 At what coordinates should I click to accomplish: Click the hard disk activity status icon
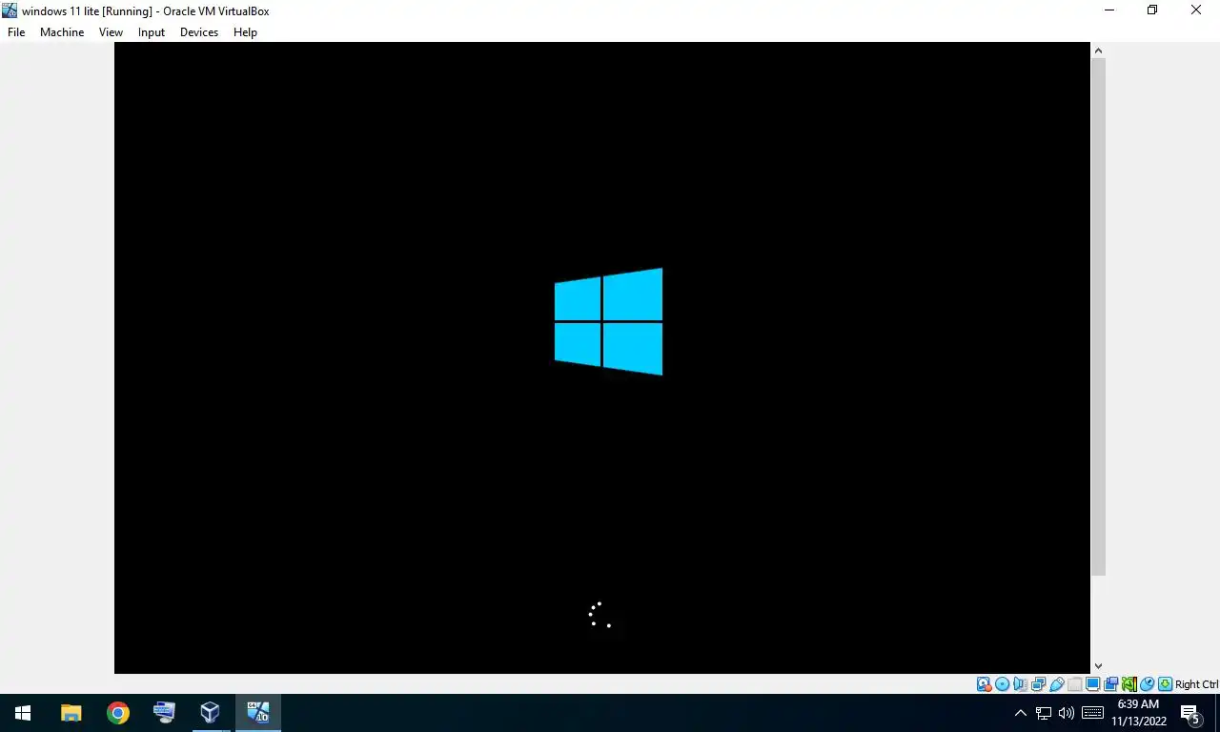(x=984, y=684)
